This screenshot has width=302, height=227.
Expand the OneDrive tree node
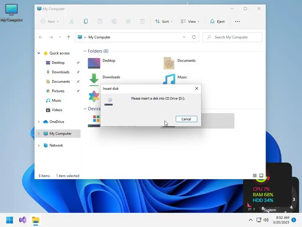39,122
